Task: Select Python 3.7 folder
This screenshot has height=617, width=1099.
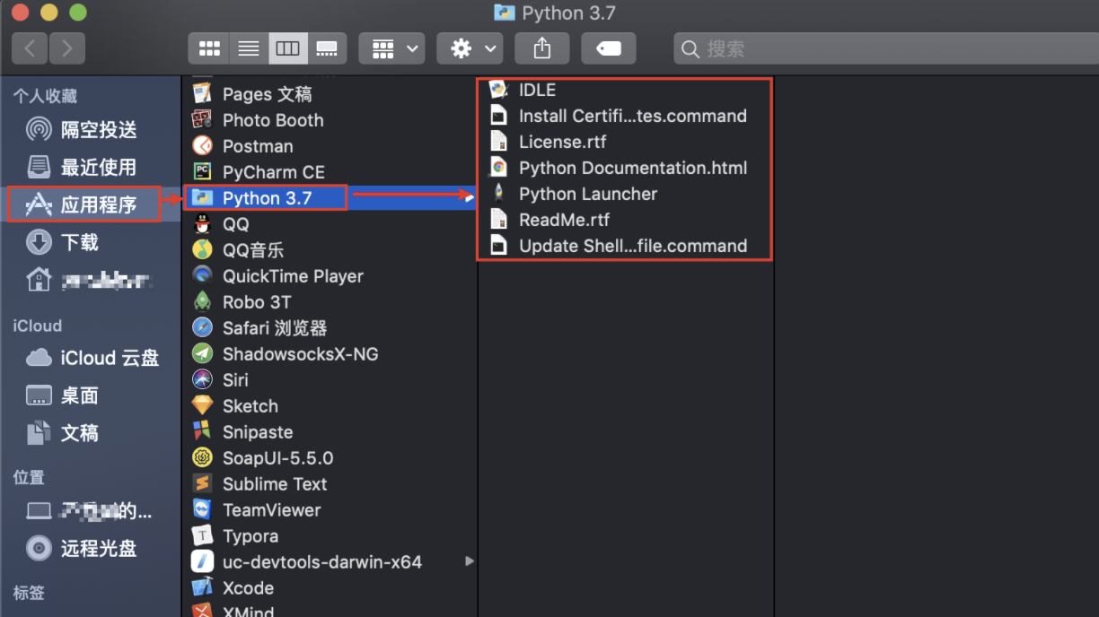Action: pos(330,198)
